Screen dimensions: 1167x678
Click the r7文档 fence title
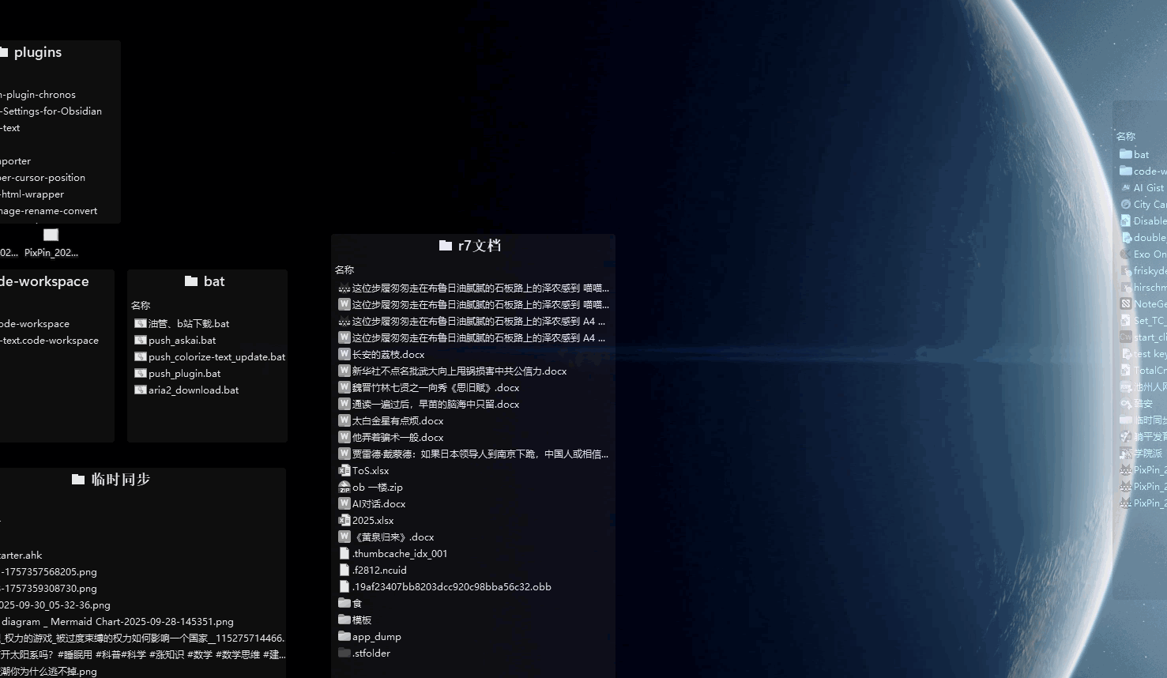click(x=472, y=246)
